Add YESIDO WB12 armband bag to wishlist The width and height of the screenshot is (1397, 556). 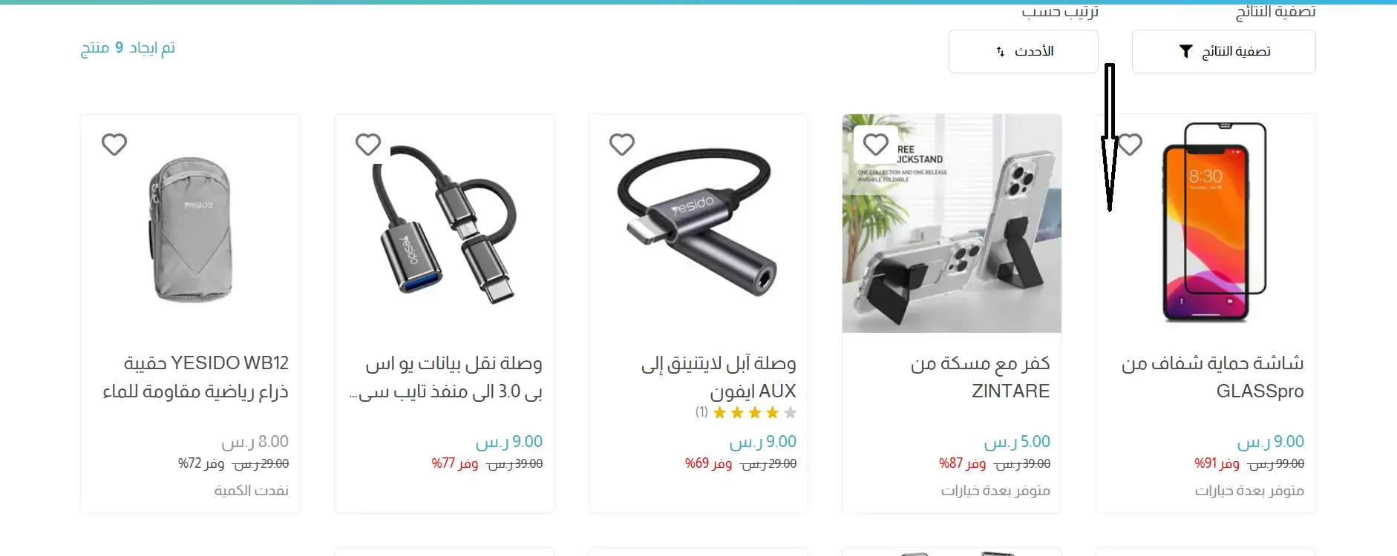[x=114, y=145]
